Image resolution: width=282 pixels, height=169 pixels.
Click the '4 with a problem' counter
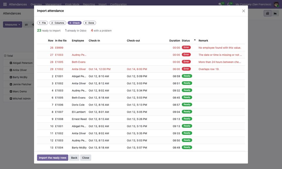click(101, 31)
